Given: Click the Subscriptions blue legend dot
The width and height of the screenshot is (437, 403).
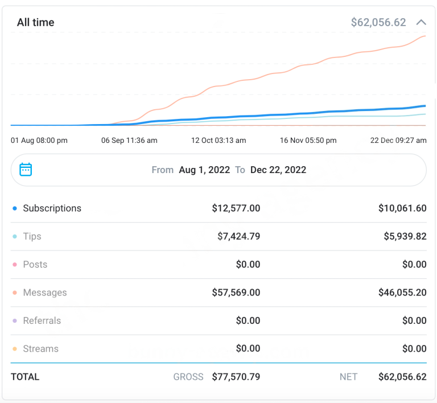Looking at the screenshot, I should pos(15,208).
